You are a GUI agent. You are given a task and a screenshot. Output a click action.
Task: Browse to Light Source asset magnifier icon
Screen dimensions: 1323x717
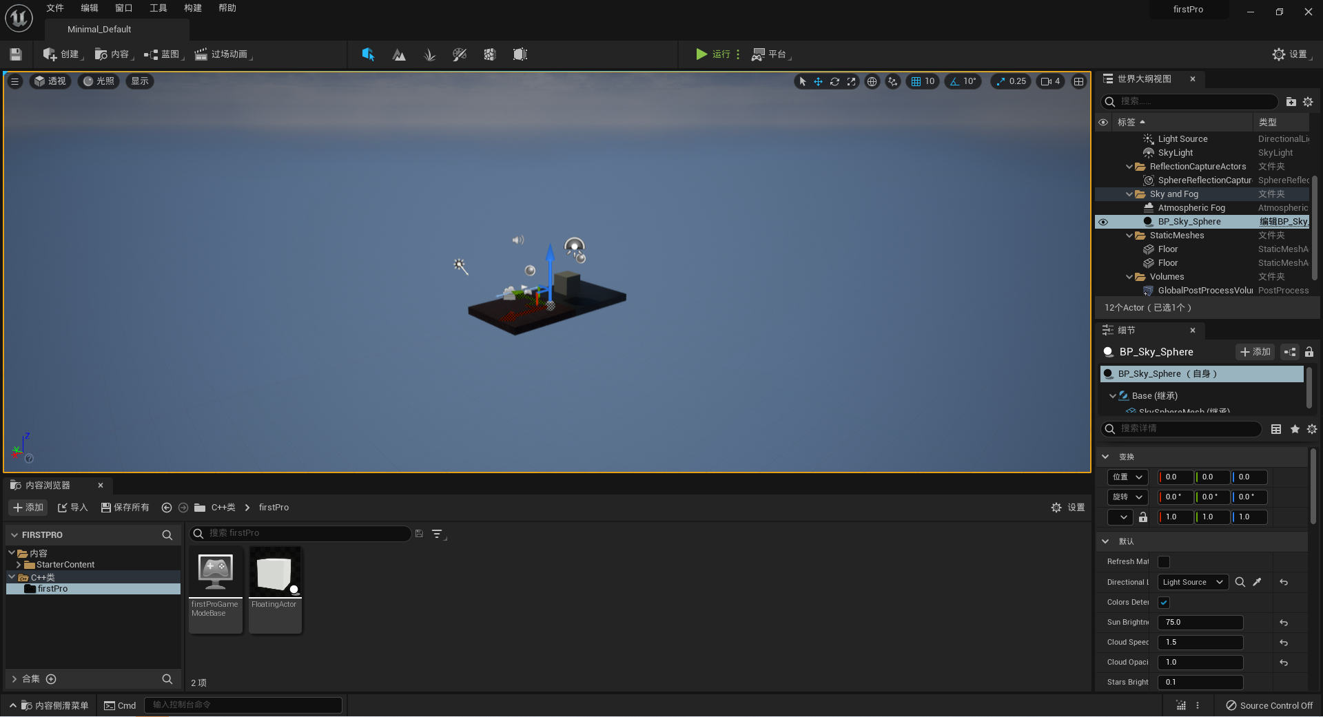click(x=1240, y=582)
